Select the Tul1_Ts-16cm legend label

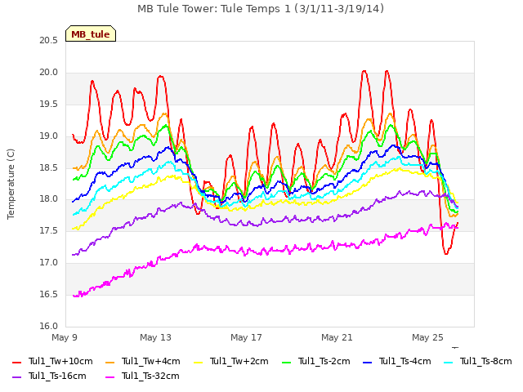[x=57, y=376]
